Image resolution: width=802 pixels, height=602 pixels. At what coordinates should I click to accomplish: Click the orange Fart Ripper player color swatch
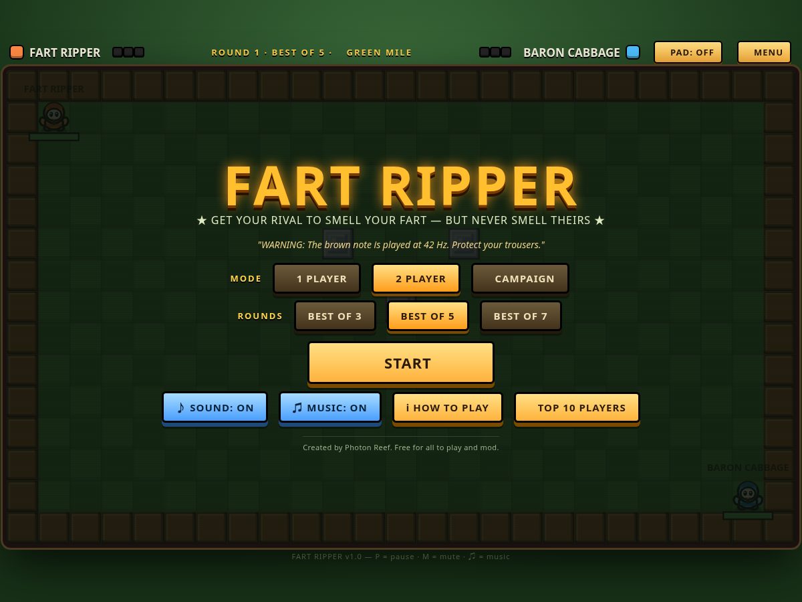point(17,52)
